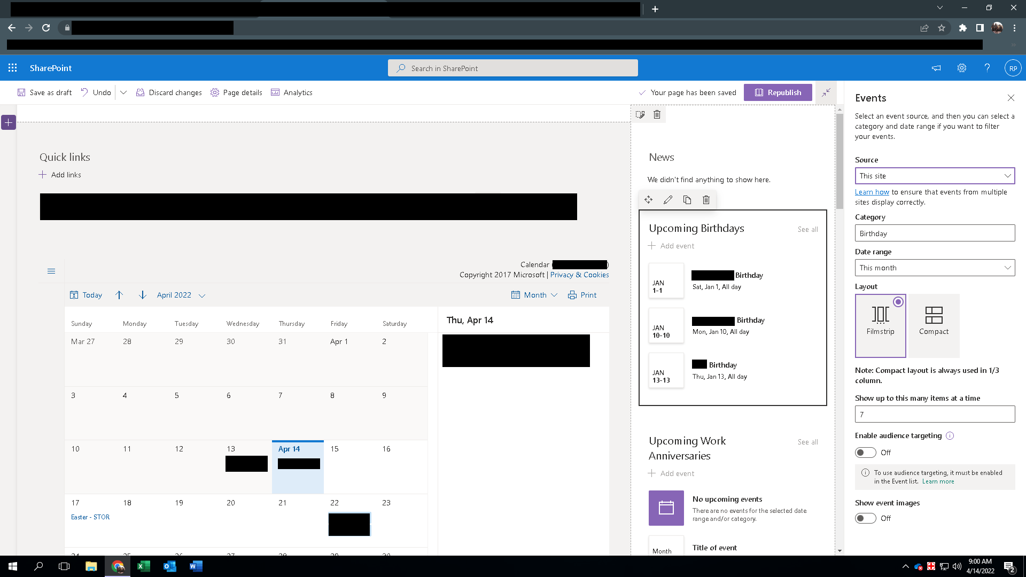
Task: Collapse the page editing pane icon
Action: tap(826, 92)
